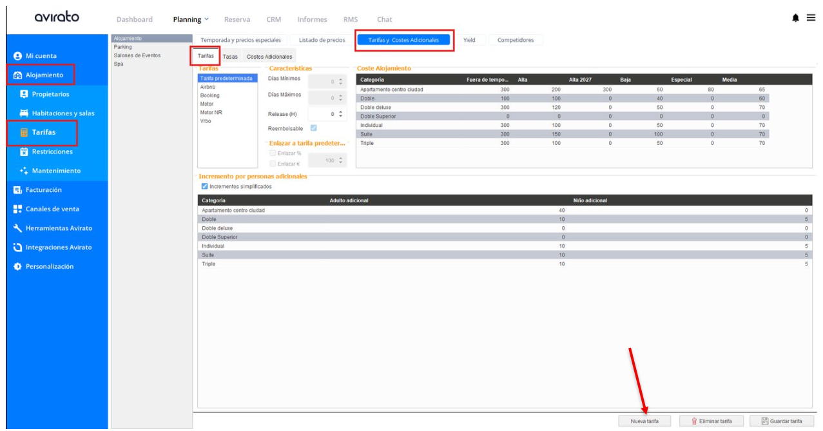Click the Mantenimiento sparkle icon
Viewport: 823px width, 431px height.
[x=24, y=171]
